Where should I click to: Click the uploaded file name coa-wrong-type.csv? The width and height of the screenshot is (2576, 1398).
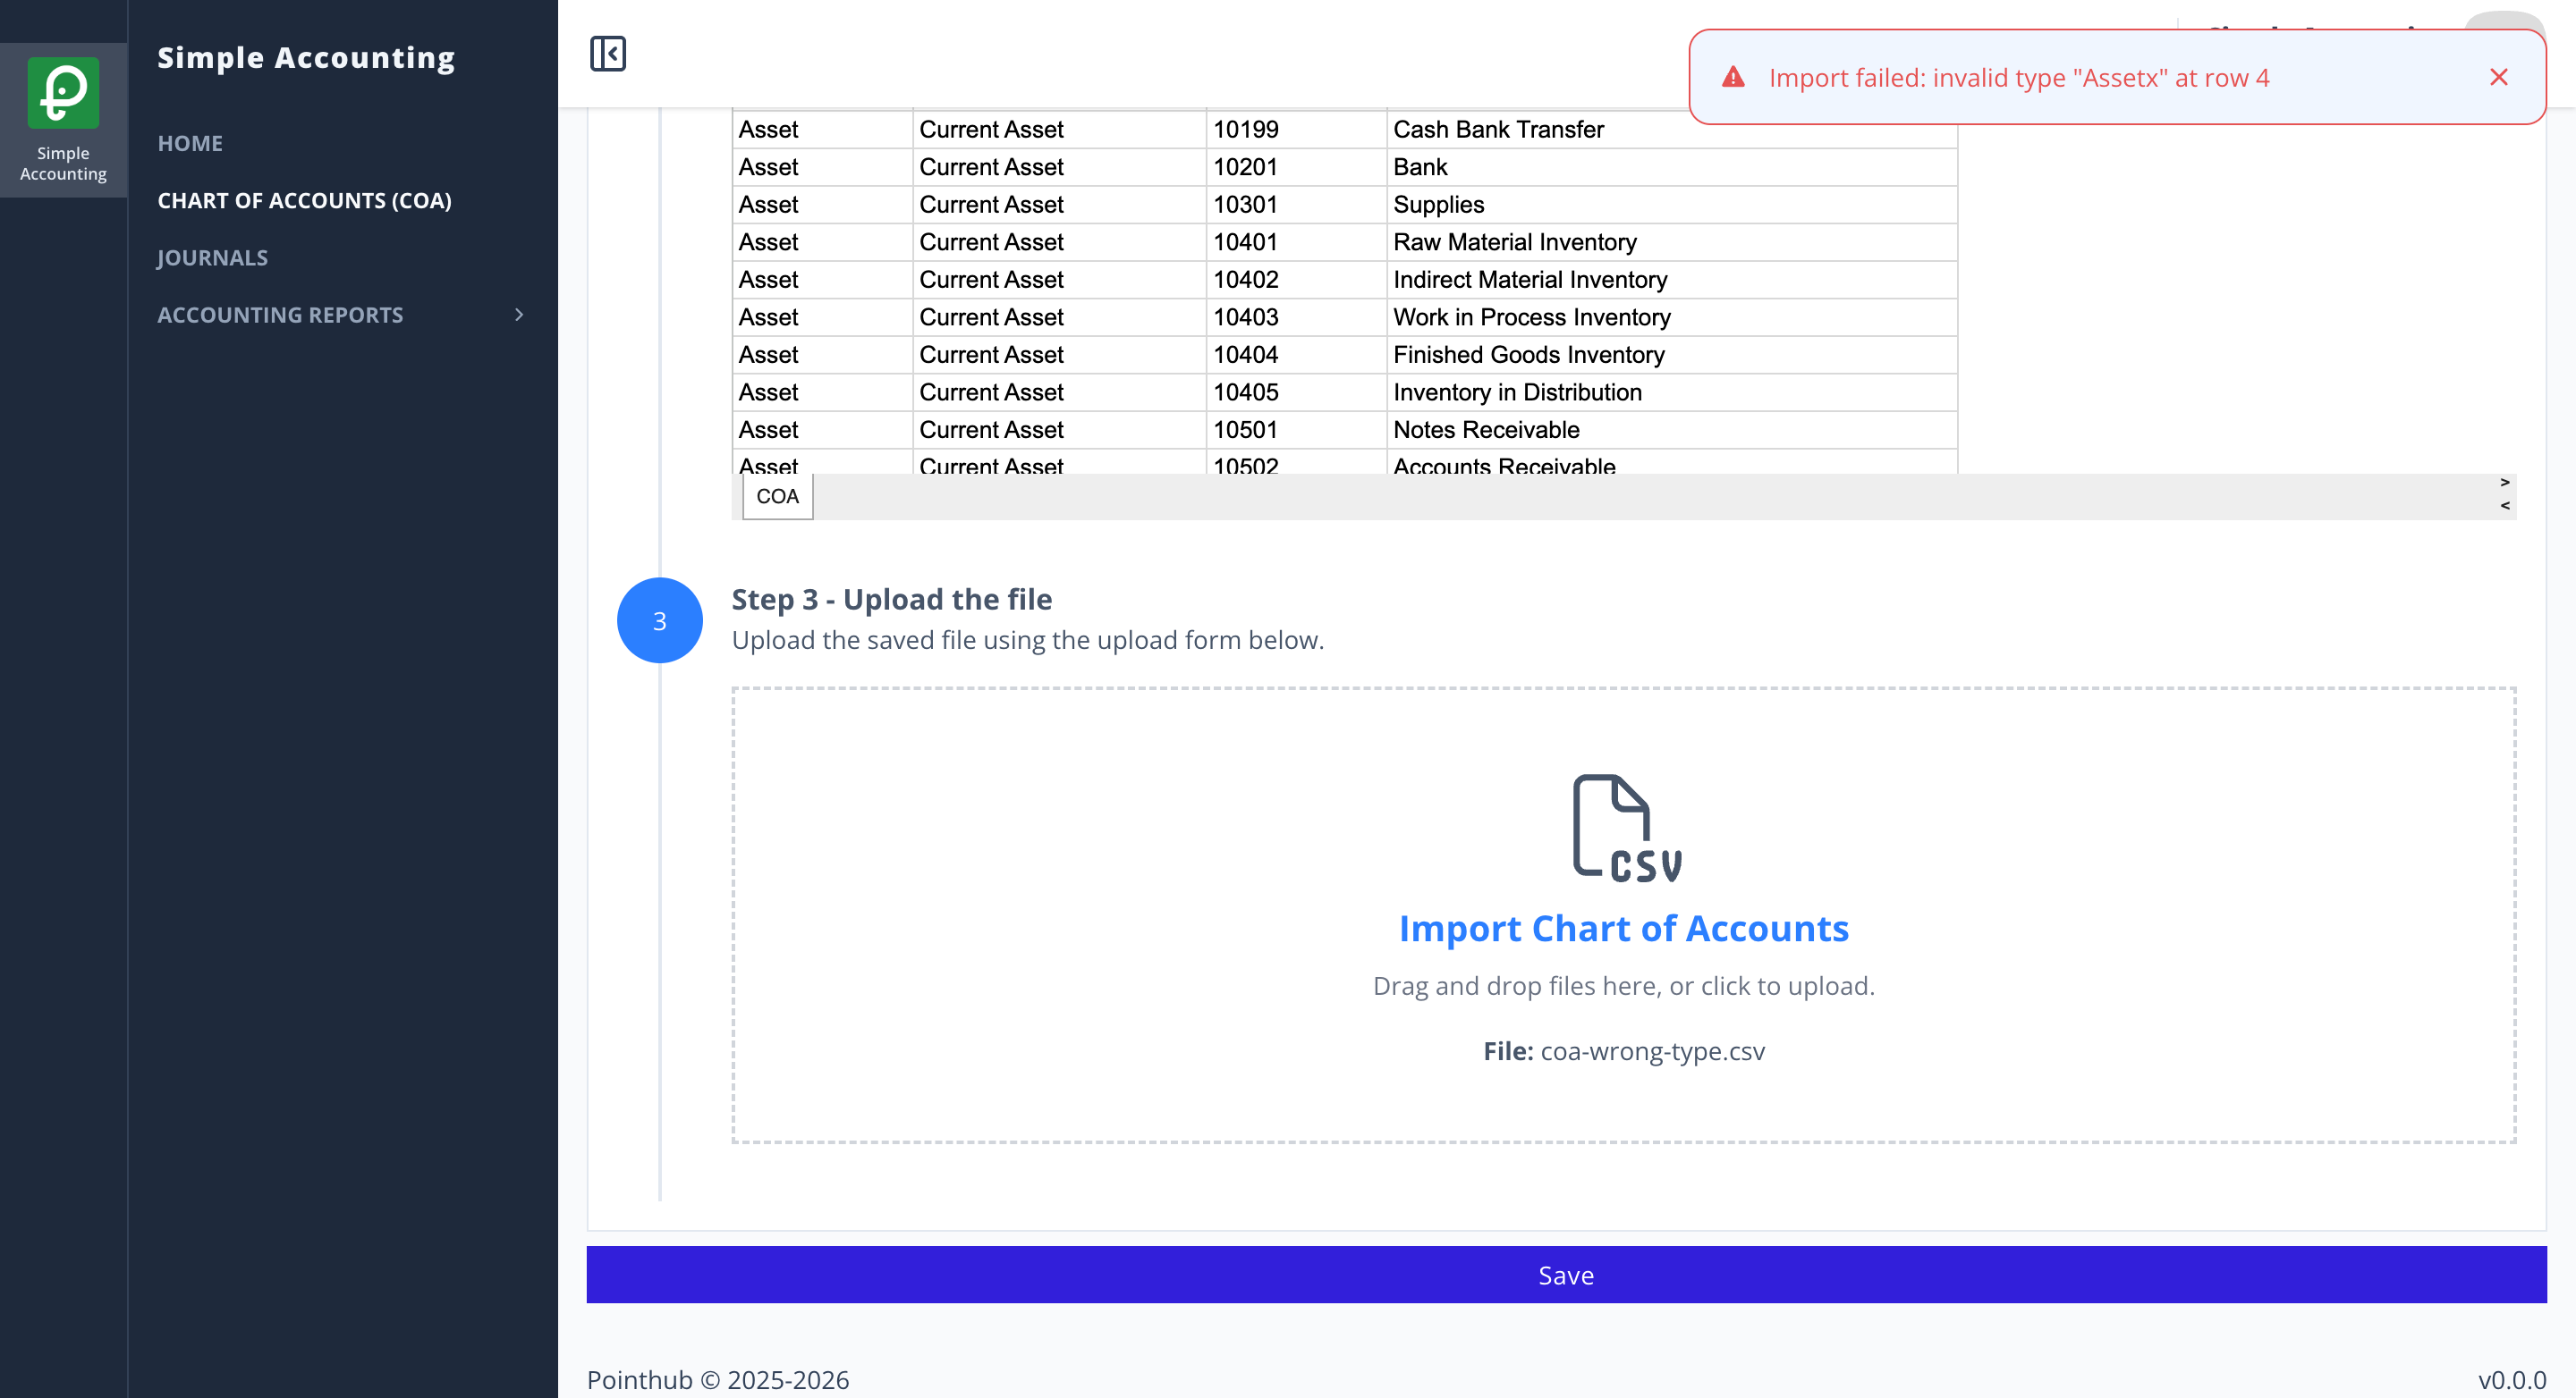1652,1050
